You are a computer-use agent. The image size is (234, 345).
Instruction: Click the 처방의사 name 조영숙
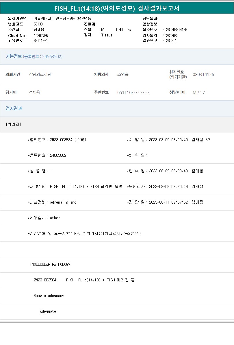123,75
